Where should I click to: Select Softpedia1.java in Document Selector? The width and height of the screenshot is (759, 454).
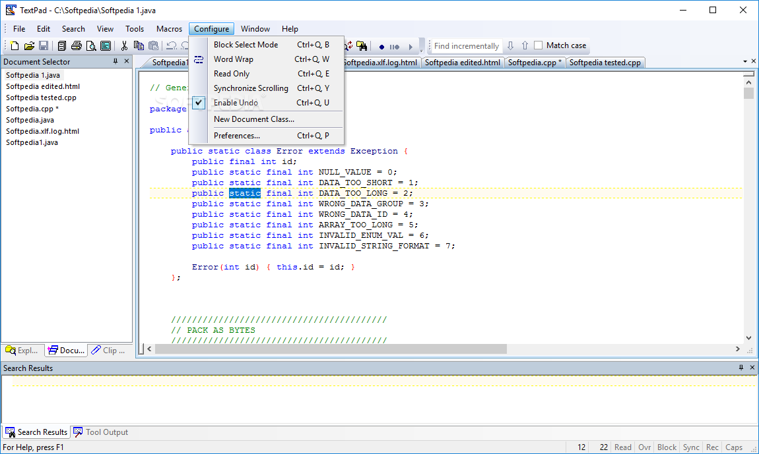[32, 142]
